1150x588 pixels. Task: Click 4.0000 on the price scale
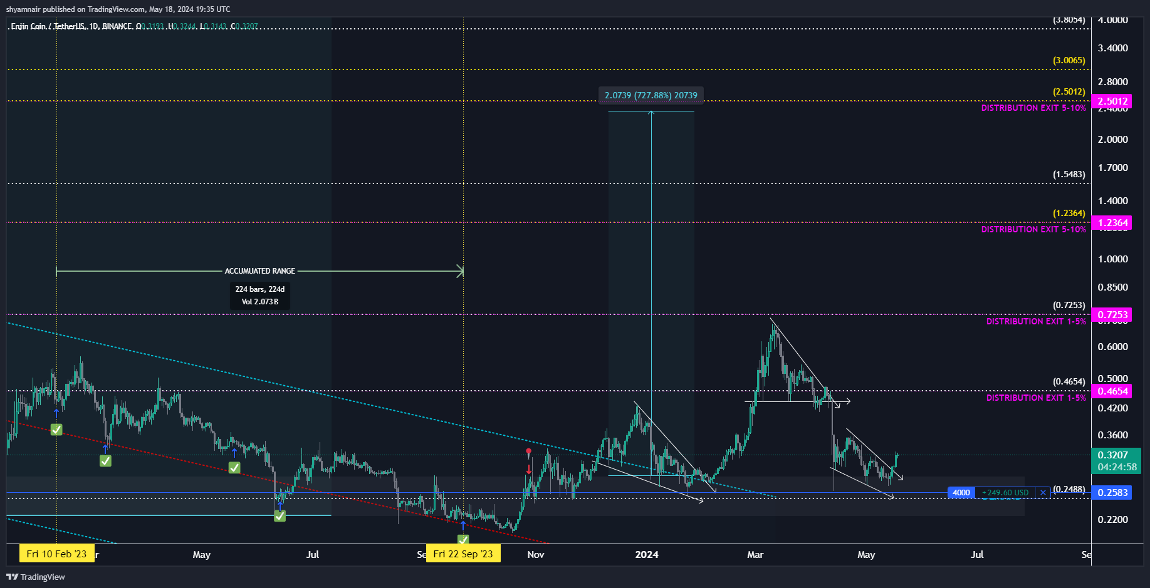click(x=1112, y=20)
